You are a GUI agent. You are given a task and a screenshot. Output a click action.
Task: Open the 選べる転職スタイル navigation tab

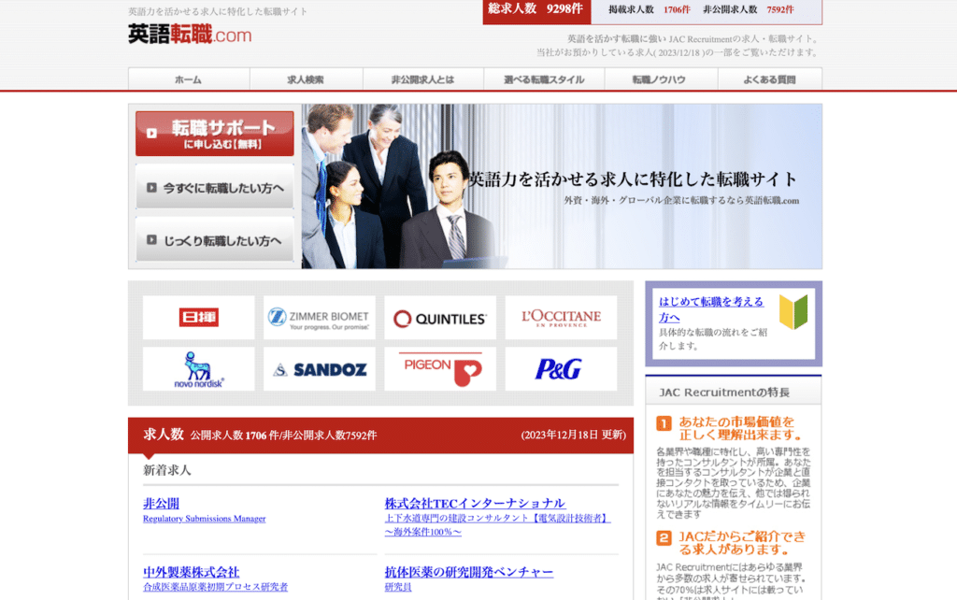point(544,79)
